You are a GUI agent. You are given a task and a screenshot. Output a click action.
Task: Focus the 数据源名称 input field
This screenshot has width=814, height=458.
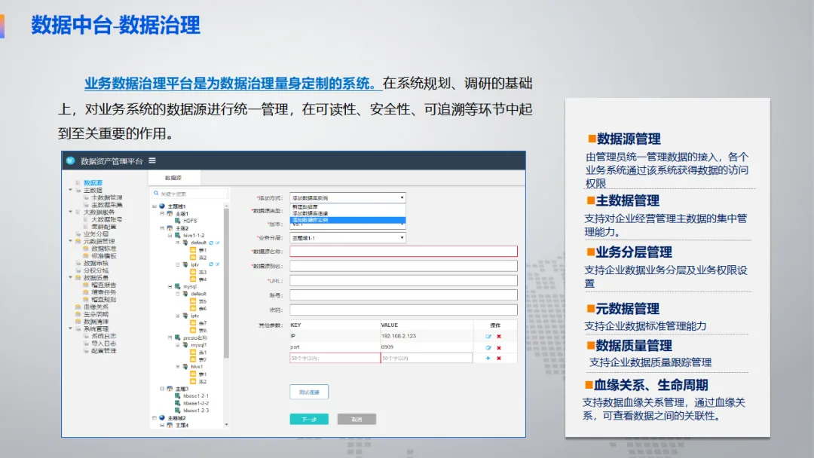[x=403, y=252]
